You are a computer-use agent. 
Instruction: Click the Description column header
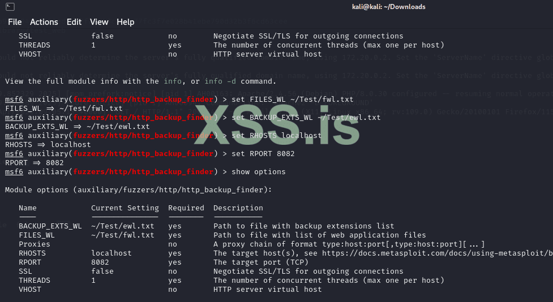click(238, 208)
